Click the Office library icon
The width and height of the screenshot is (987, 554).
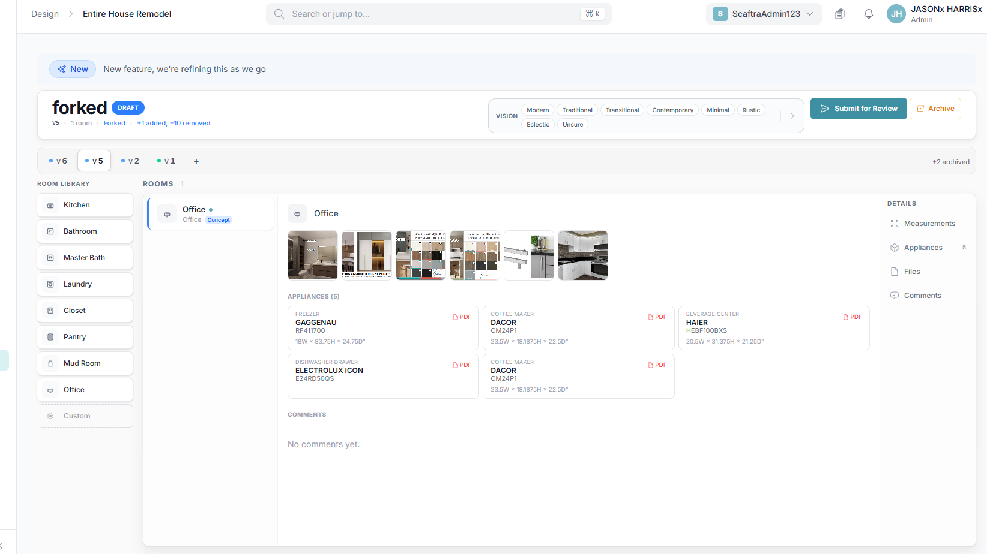(x=50, y=390)
